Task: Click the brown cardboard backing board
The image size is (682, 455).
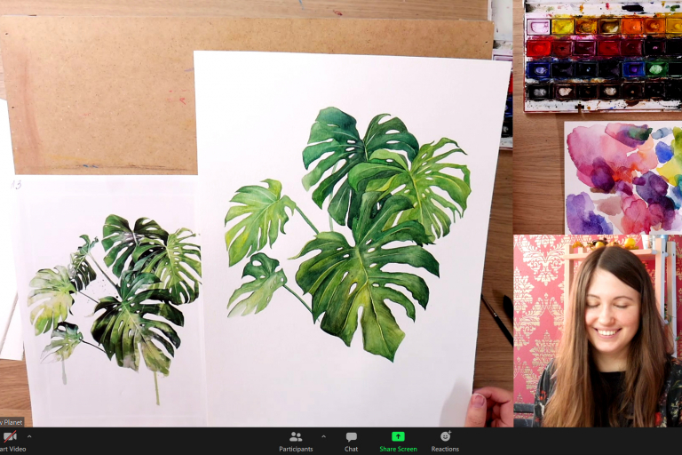Action: (x=98, y=98)
